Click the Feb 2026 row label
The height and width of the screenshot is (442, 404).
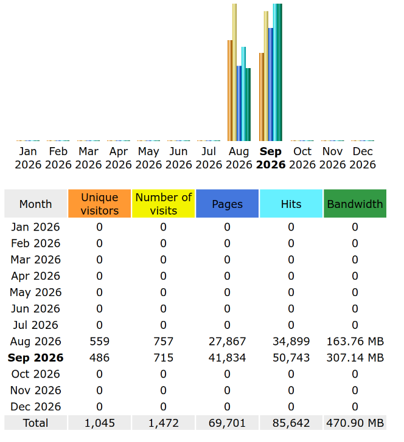click(x=35, y=243)
